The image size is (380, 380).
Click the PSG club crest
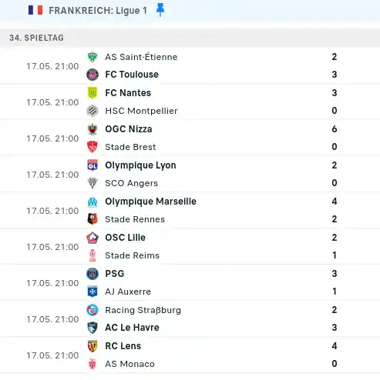point(92,274)
